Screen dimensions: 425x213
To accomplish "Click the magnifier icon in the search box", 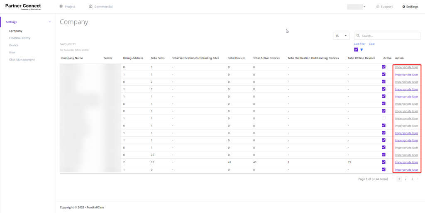I will click(x=358, y=36).
